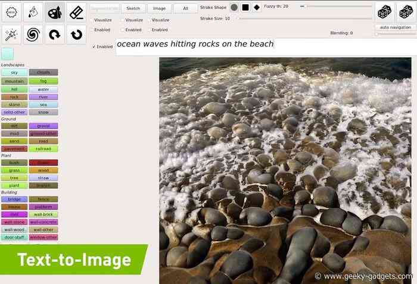Select the river label
417x284 pixels.
43,97
